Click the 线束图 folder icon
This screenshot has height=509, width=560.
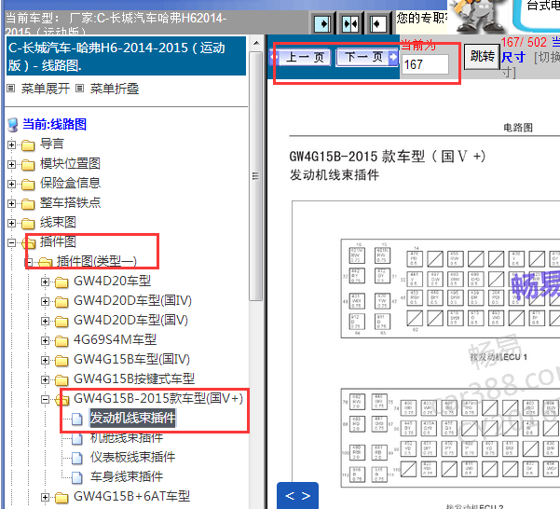click(x=28, y=224)
